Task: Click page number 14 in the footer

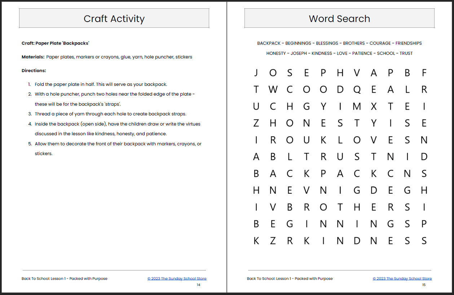Action: [x=198, y=285]
